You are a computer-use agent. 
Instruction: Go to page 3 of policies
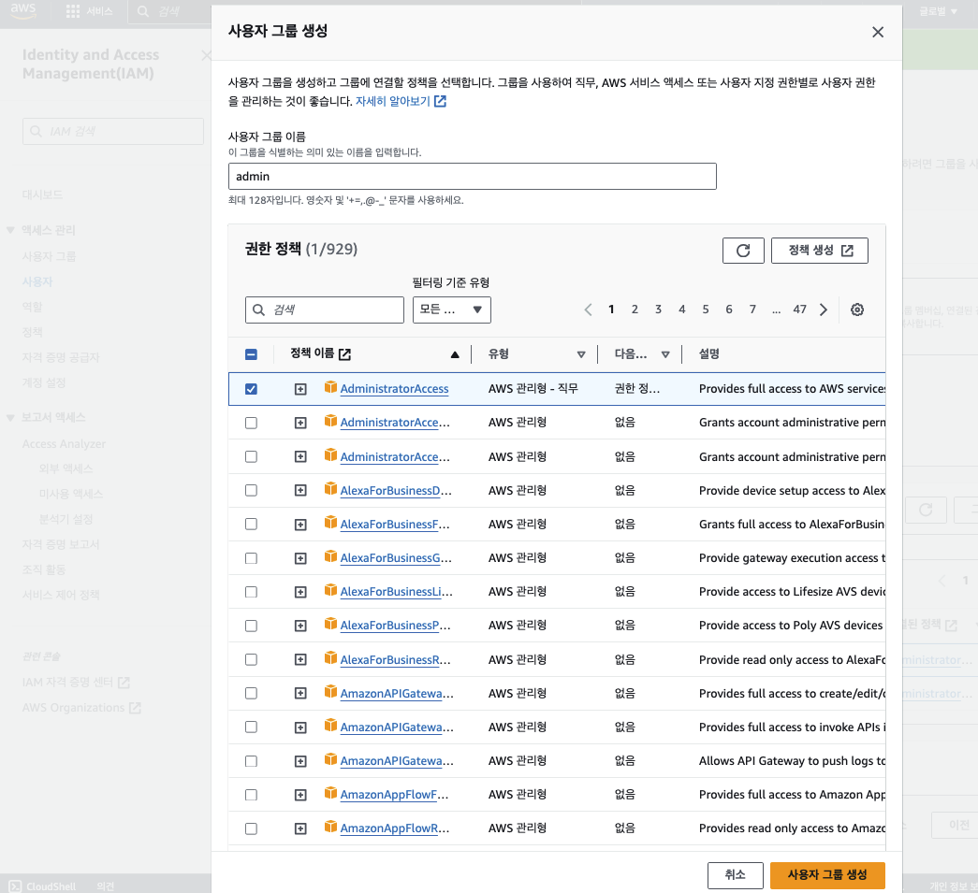point(658,310)
